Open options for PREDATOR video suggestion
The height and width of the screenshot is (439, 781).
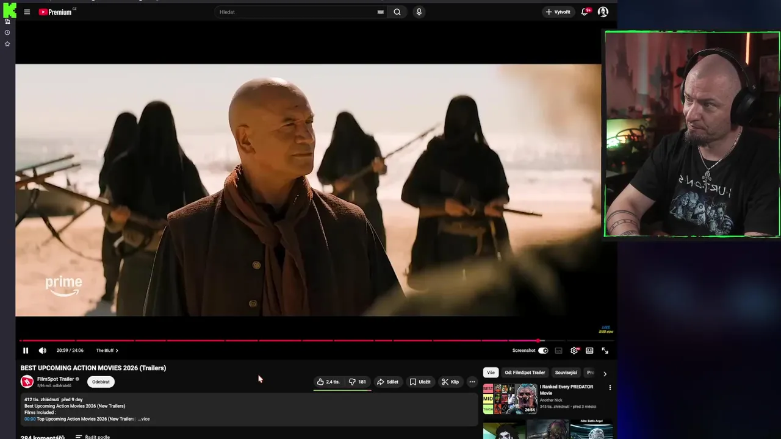point(610,387)
